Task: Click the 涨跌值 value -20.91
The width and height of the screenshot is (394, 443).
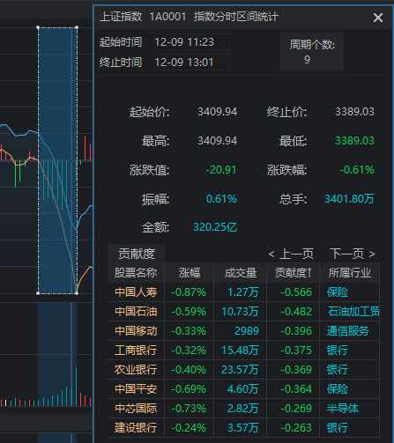Action: (x=221, y=170)
